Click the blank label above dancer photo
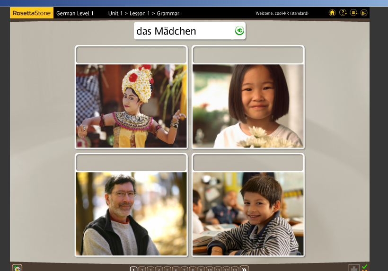 click(x=131, y=55)
